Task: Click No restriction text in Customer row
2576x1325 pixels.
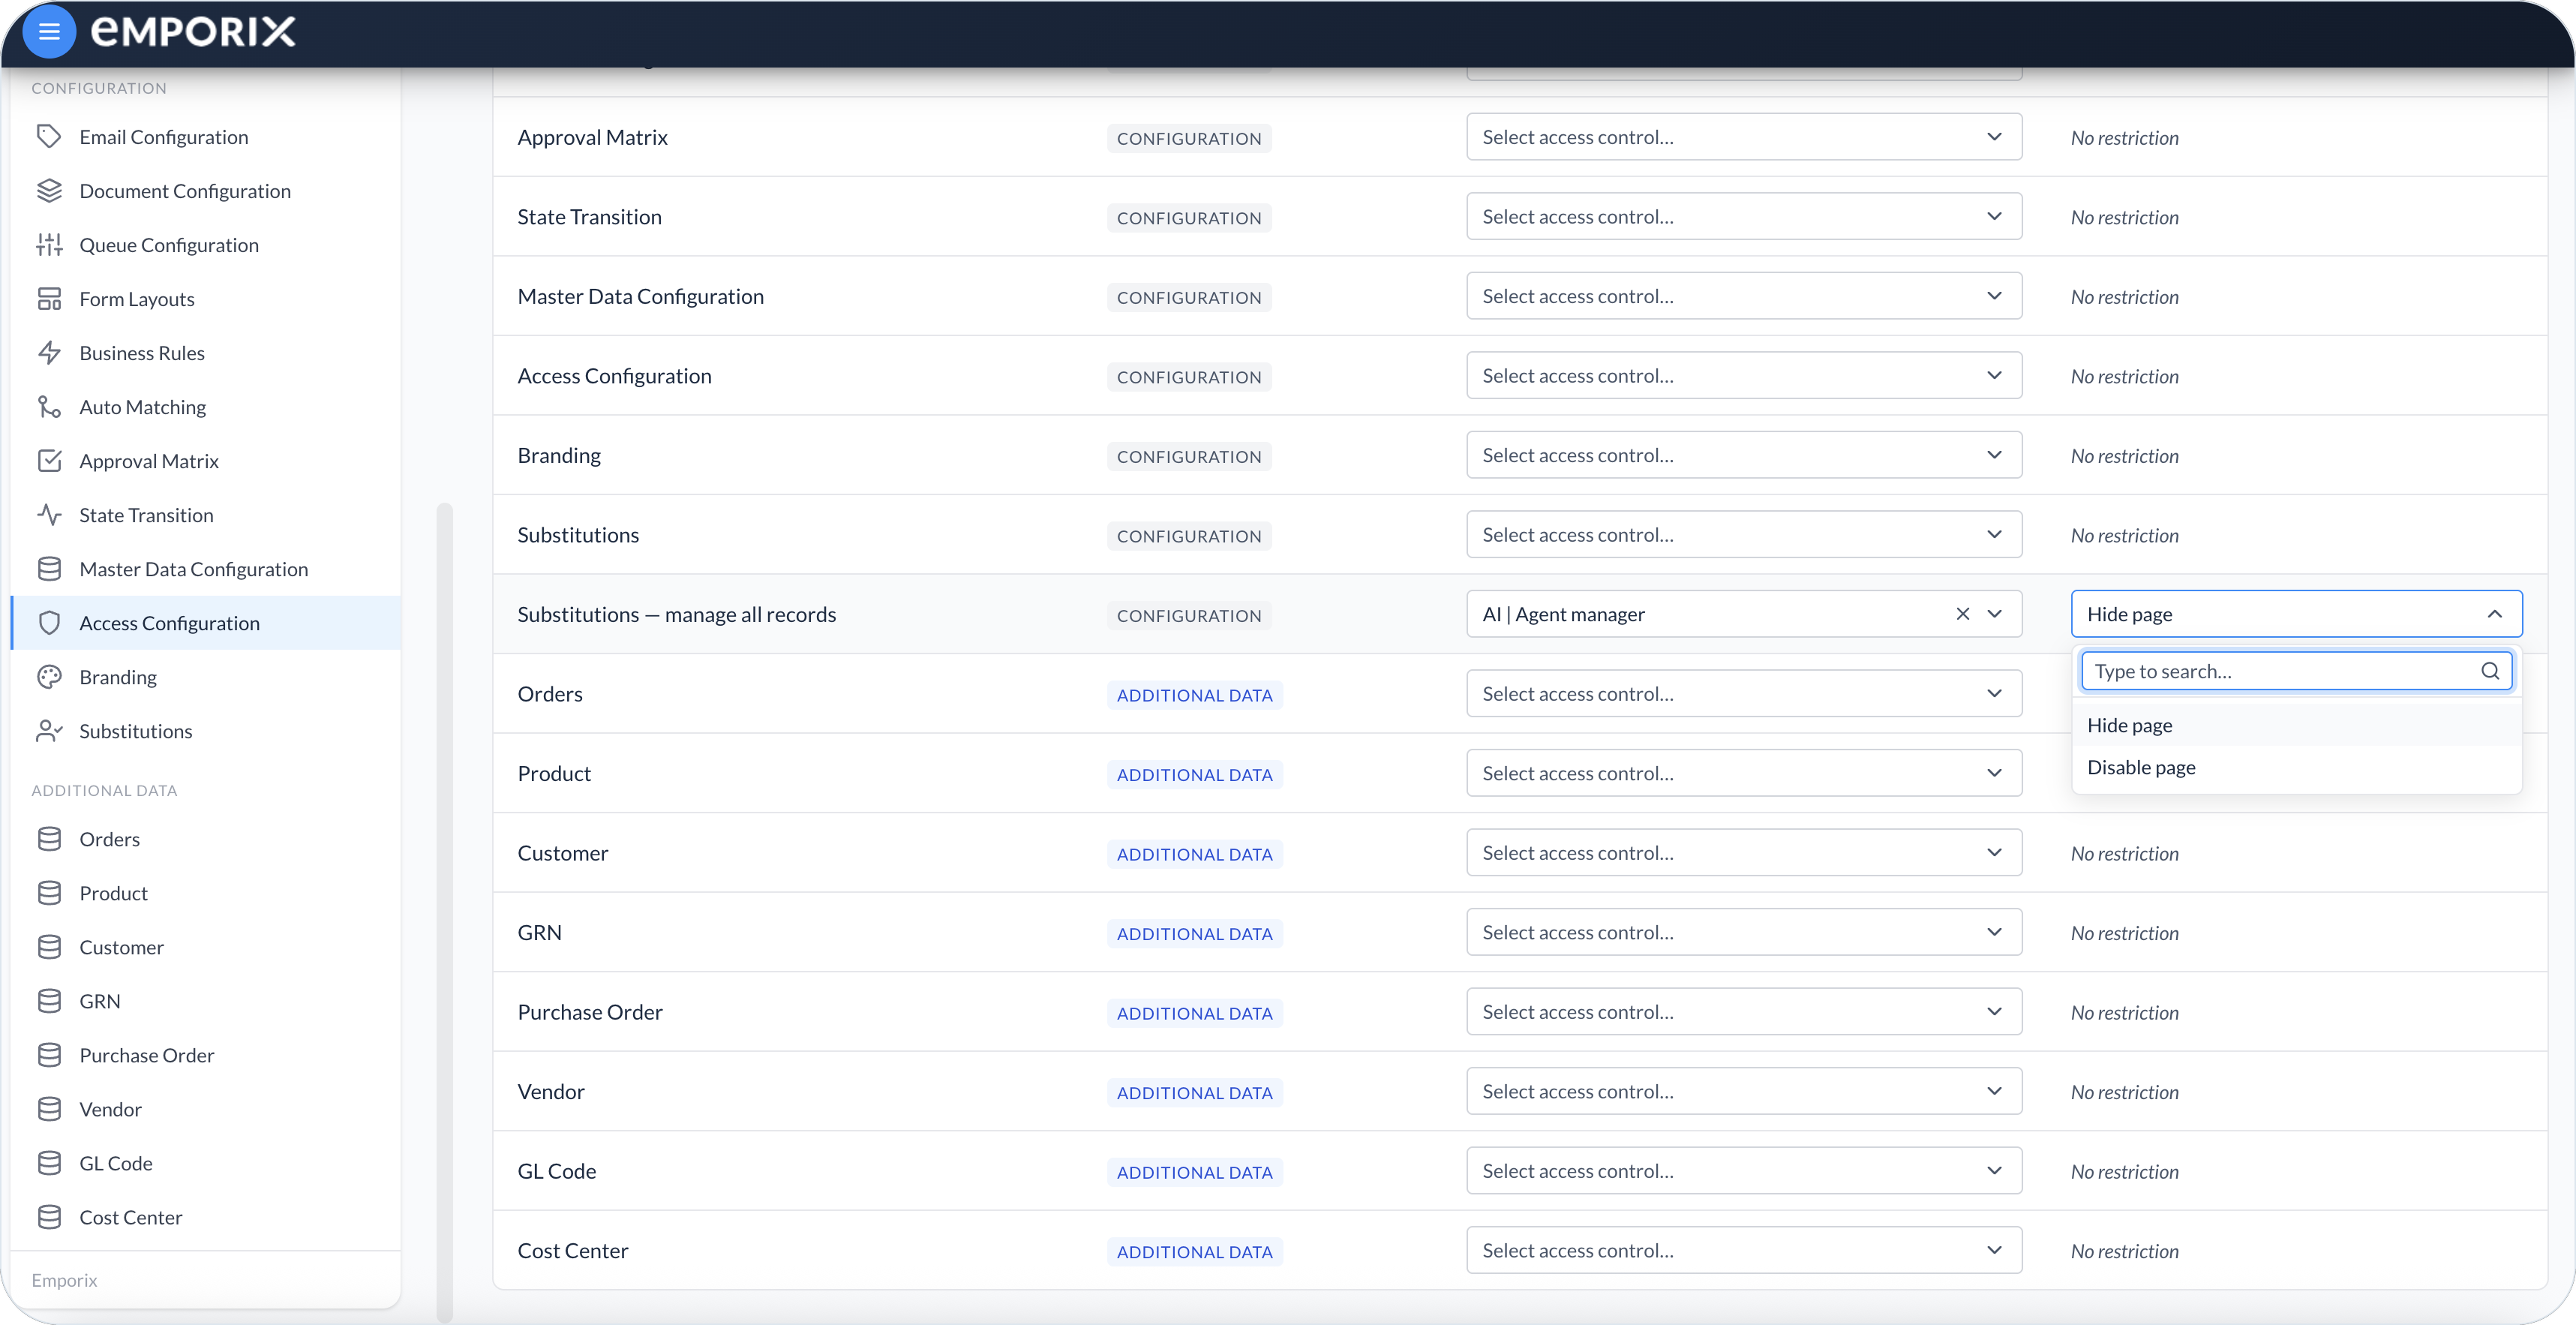Action: click(2124, 853)
